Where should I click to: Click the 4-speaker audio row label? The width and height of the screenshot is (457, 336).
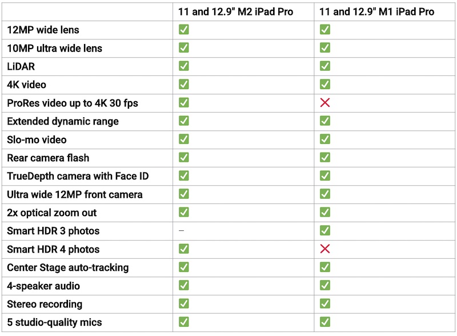pyautogui.click(x=43, y=286)
